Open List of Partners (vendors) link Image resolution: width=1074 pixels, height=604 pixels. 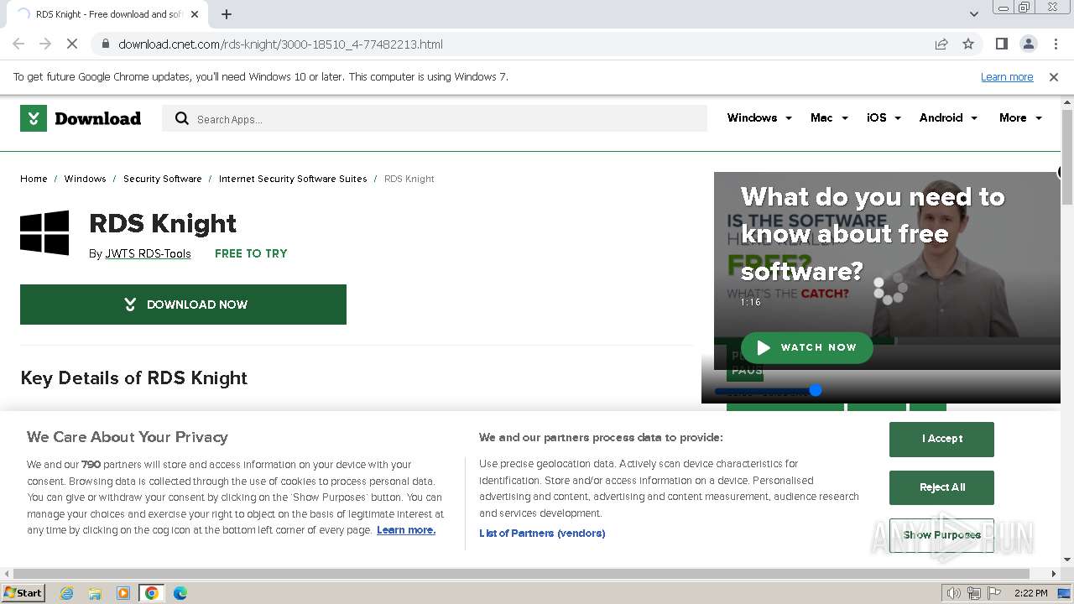pos(542,533)
